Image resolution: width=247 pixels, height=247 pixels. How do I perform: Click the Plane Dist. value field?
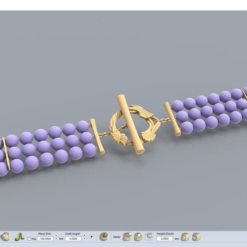click(45, 239)
